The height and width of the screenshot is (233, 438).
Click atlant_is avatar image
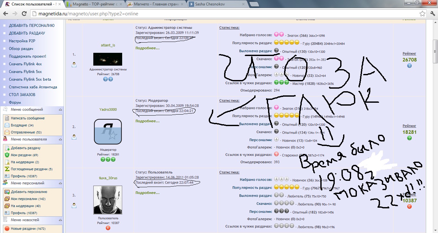click(108, 59)
